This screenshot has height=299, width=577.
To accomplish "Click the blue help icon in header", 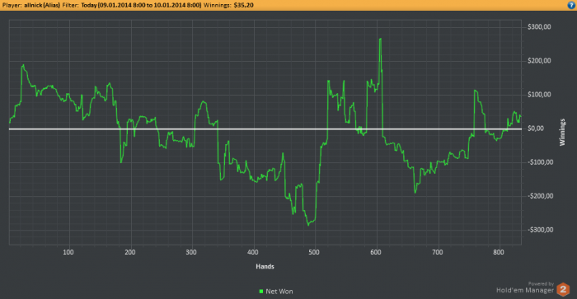I will click(x=572, y=5).
